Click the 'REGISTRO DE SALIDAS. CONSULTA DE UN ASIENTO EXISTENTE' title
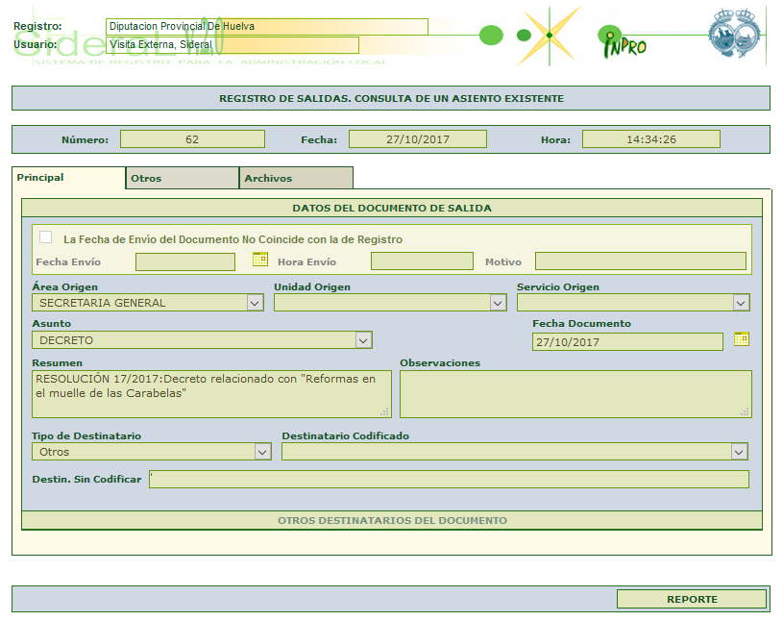 (391, 98)
